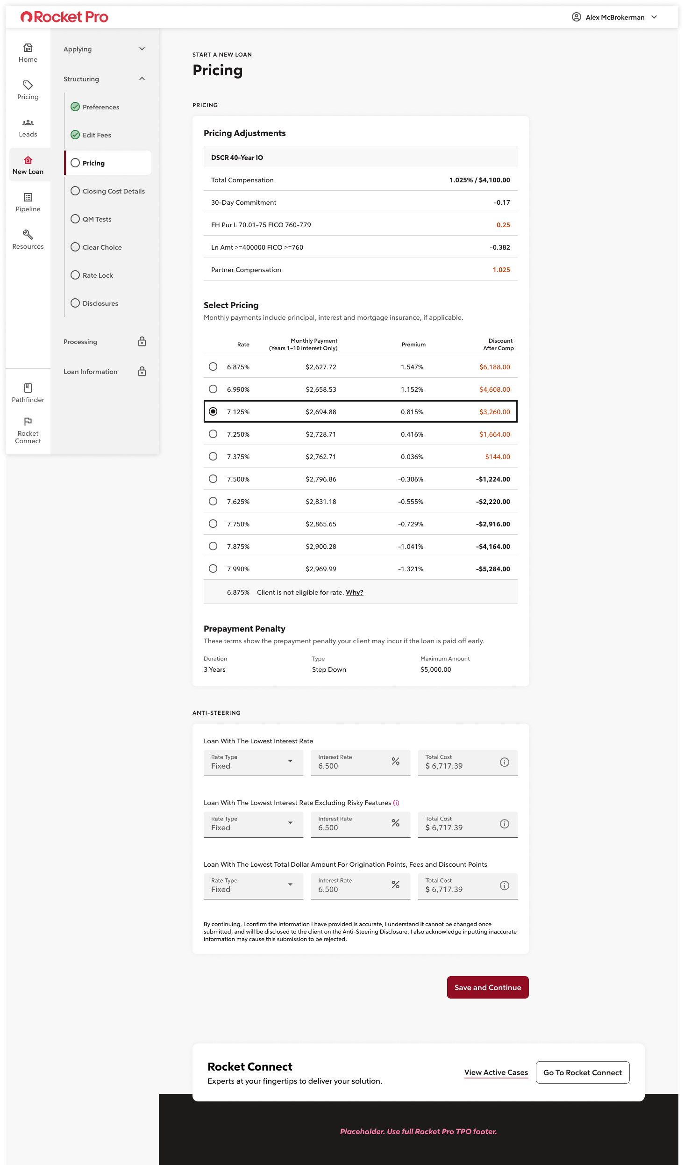The height and width of the screenshot is (1165, 684).
Task: Click the Loan Information lock icon
Action: click(142, 372)
